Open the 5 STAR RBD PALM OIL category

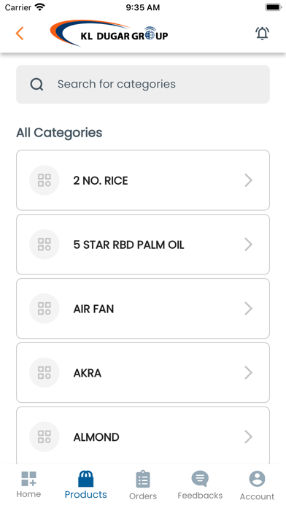tap(143, 245)
